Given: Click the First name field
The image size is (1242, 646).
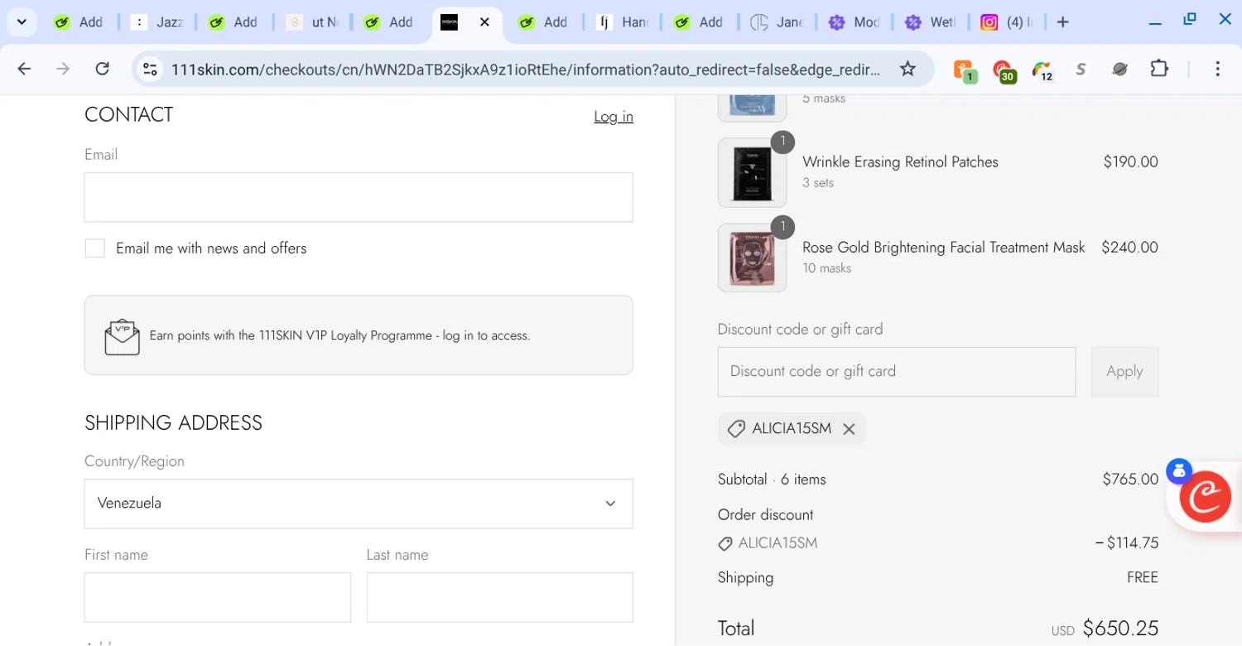Looking at the screenshot, I should point(218,597).
